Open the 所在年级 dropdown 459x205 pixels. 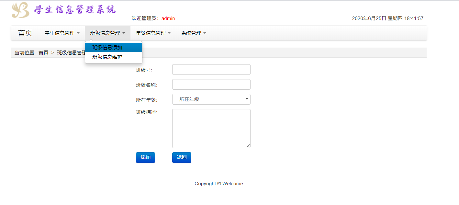[x=211, y=99]
